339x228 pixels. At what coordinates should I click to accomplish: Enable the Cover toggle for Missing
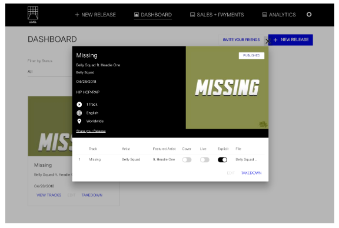pos(187,160)
